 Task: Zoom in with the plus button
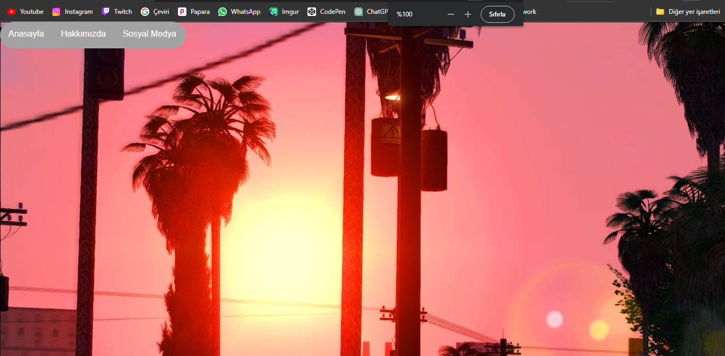coord(468,14)
